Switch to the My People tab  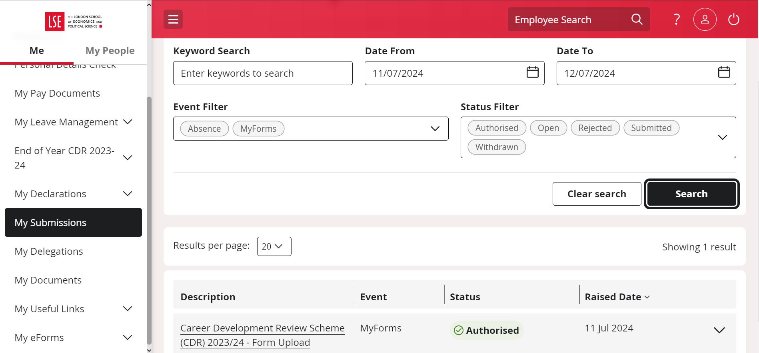pyautogui.click(x=110, y=51)
